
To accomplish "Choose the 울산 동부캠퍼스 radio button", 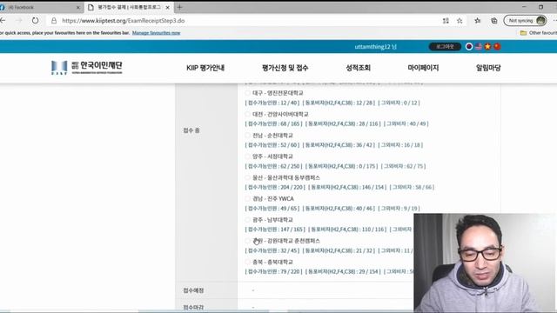I will [247, 177].
